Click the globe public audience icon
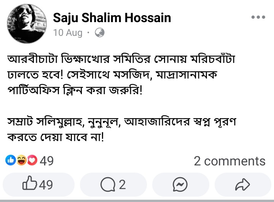This screenshot has width=274, height=202. point(100,33)
